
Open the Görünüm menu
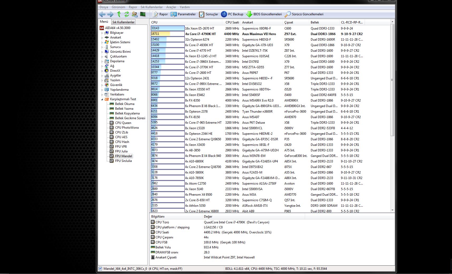tap(118, 7)
